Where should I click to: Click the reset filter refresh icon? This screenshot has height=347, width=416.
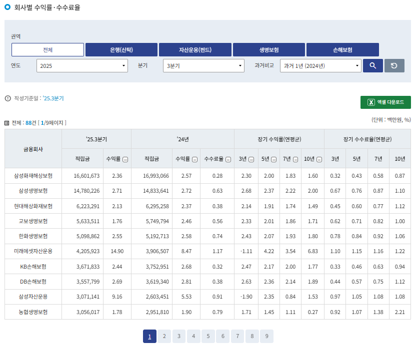(394, 66)
